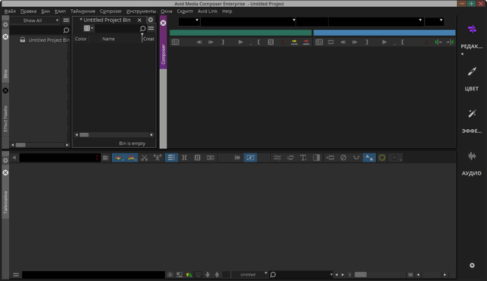The width and height of the screenshot is (487, 281).
Task: Click the Remove Effect circle-slash icon
Action: 343,158
